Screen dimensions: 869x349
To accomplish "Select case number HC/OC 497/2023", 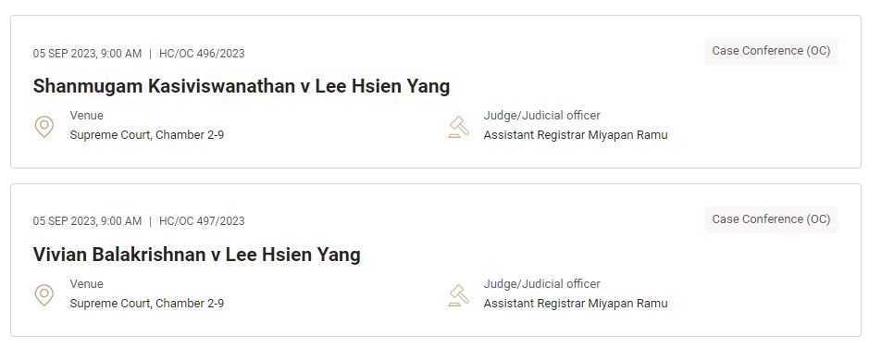I will (202, 221).
